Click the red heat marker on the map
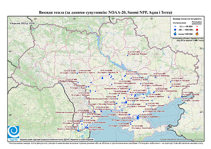 click(117, 72)
